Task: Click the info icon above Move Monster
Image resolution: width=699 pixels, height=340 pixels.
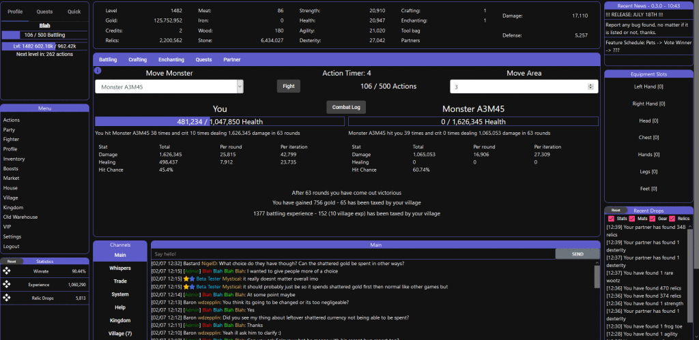Action: click(98, 70)
